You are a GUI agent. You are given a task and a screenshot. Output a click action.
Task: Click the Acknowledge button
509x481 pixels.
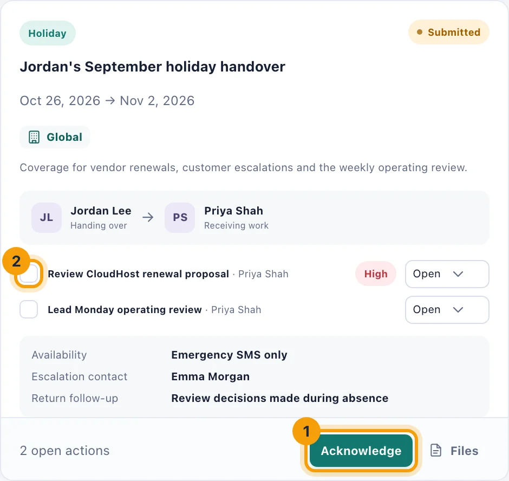click(x=361, y=451)
